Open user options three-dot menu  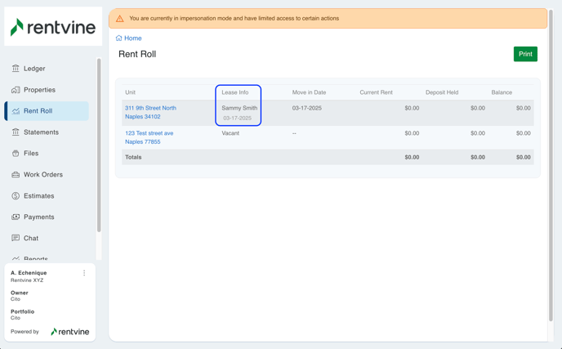tap(84, 274)
